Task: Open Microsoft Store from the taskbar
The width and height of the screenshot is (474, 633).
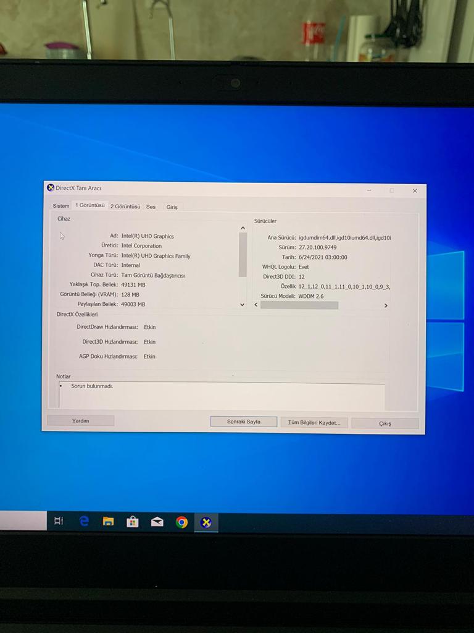Action: coord(133,522)
